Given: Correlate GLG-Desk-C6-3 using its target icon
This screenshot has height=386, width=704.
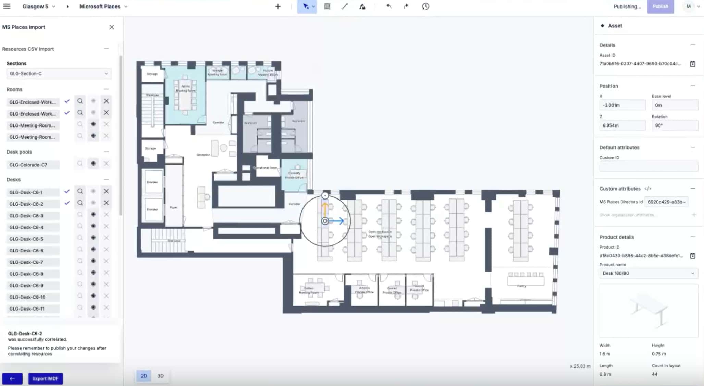Looking at the screenshot, I should coord(93,215).
